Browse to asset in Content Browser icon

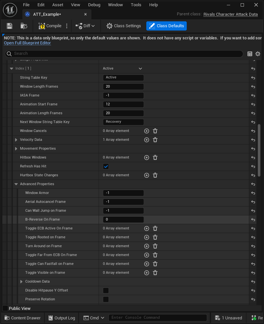click(x=24, y=26)
